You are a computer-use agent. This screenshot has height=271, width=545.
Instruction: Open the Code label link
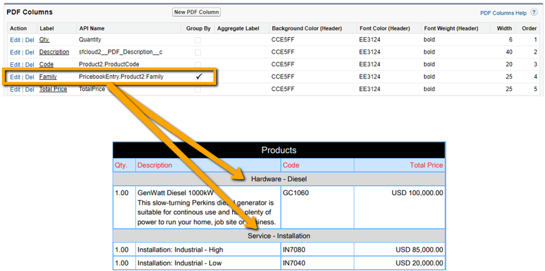pos(46,65)
